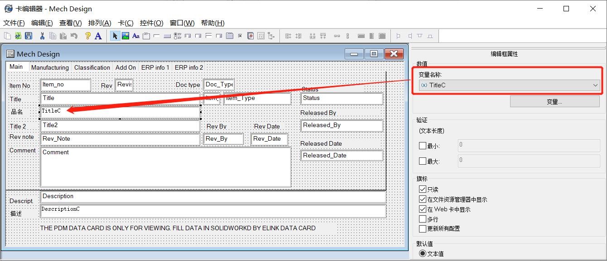Choose the radio button control tool
This screenshot has height=261, width=607.
(178, 36)
